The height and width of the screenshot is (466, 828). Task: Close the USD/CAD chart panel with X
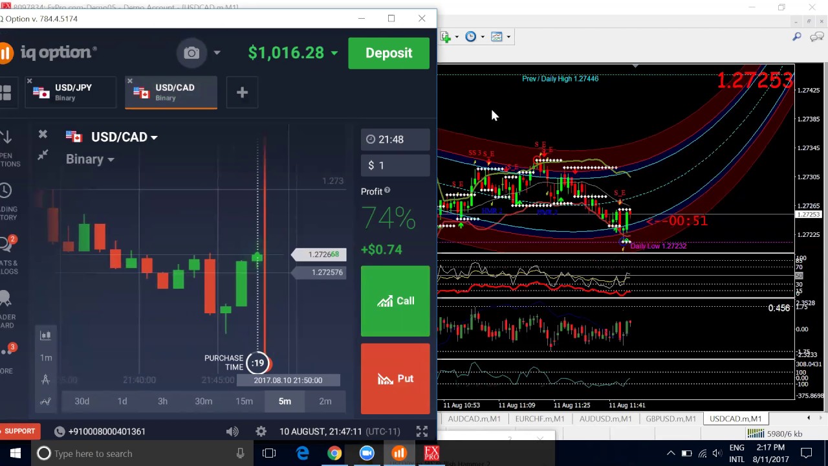pos(43,134)
